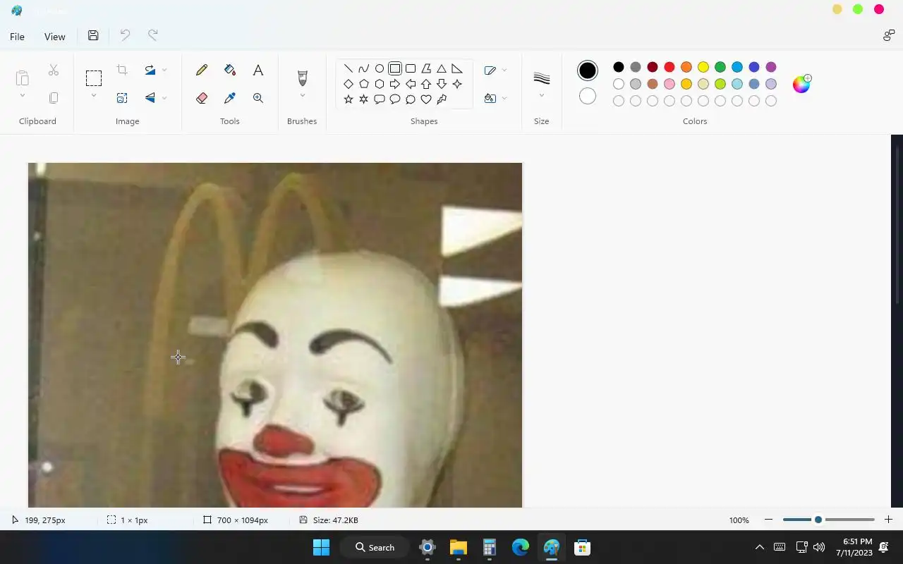Image resolution: width=903 pixels, height=564 pixels.
Task: Open the Rotate dropdown arrow
Action: (x=164, y=70)
